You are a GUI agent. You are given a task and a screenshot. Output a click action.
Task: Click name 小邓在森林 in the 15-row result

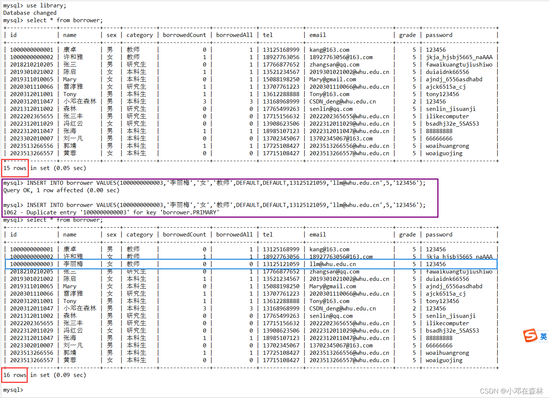(80, 102)
